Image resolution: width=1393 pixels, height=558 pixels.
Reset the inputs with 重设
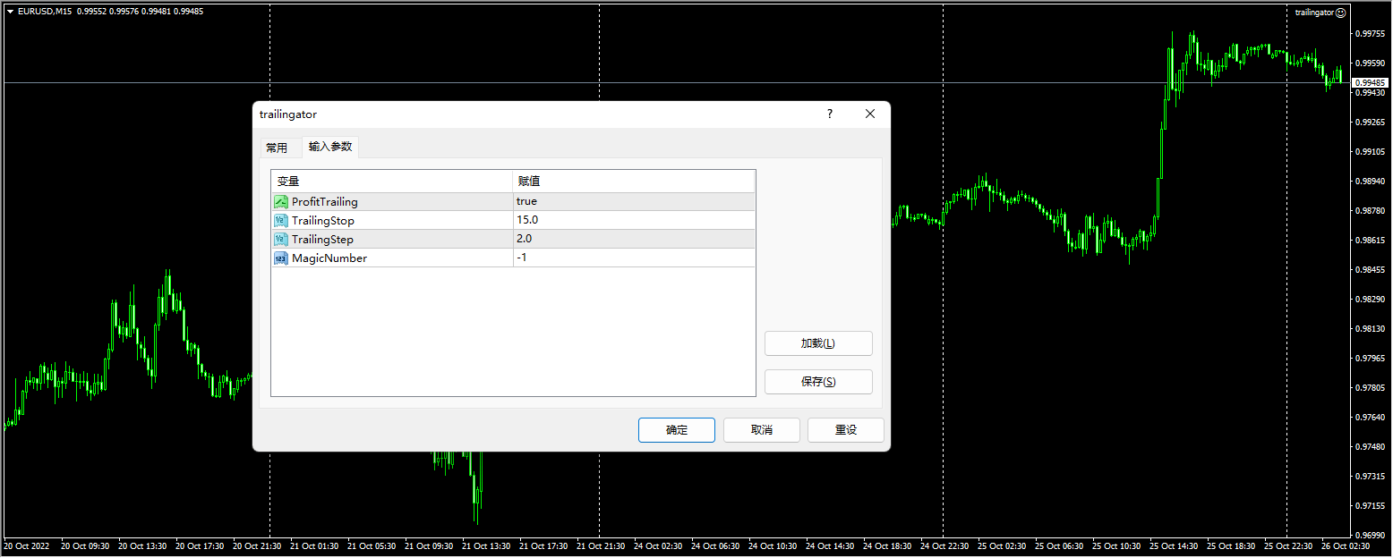point(845,430)
